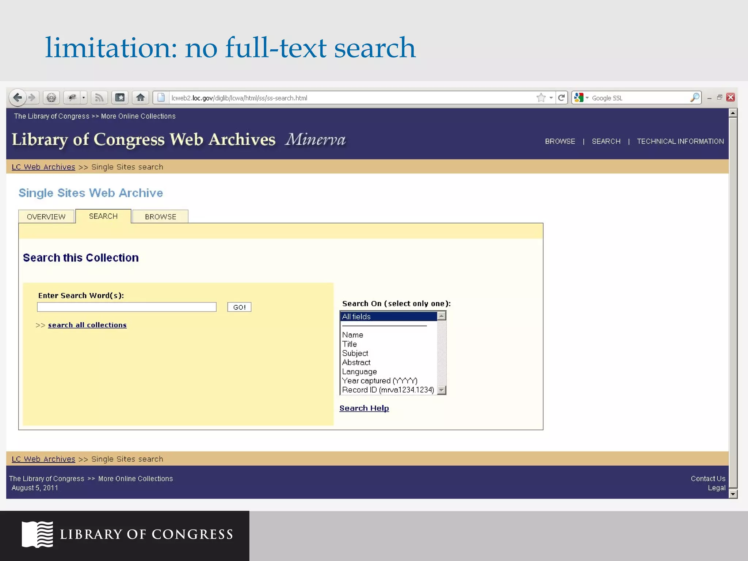Open the search all collections link

pos(87,325)
